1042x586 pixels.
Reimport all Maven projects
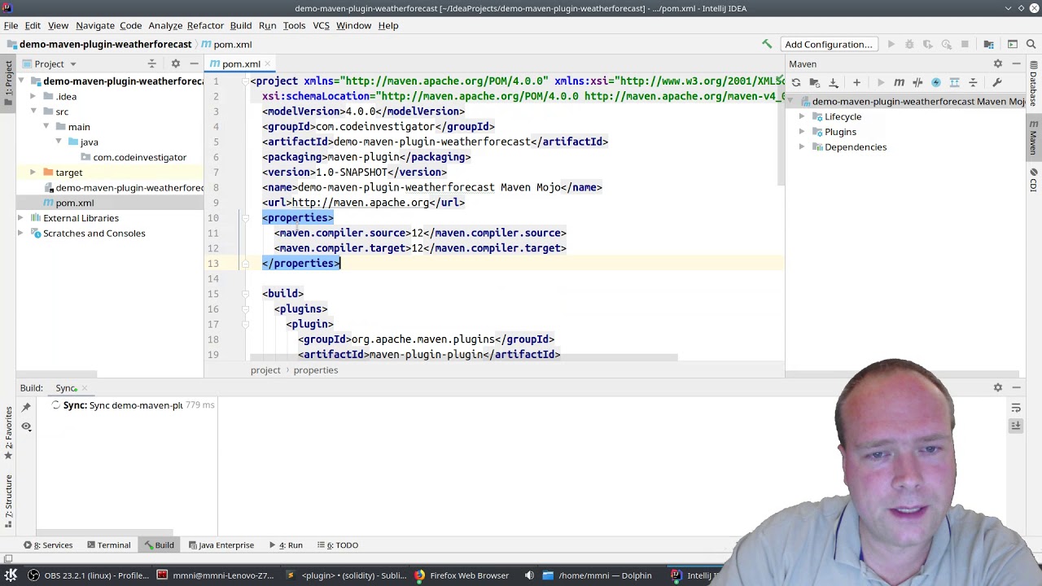point(796,82)
